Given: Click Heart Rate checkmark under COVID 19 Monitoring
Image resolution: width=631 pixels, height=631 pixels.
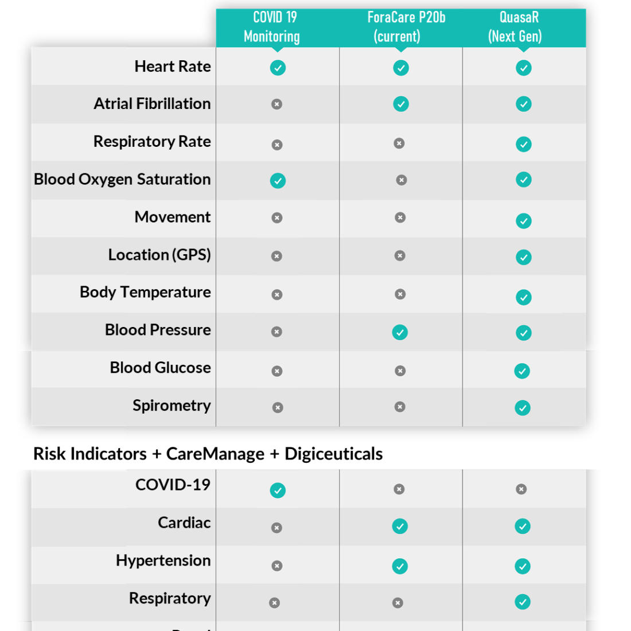Looking at the screenshot, I should pyautogui.click(x=278, y=68).
